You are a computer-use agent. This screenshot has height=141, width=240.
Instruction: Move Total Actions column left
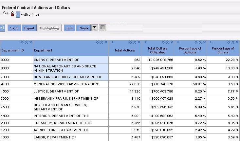tap(113, 42)
